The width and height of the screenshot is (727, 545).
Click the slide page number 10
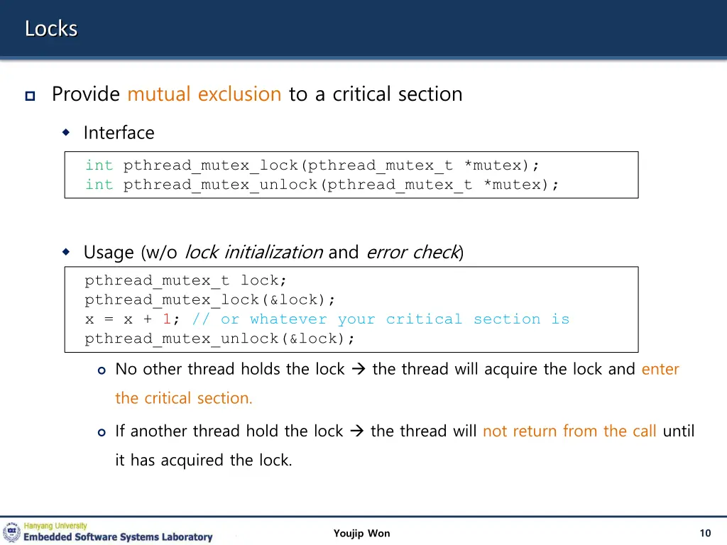point(705,534)
